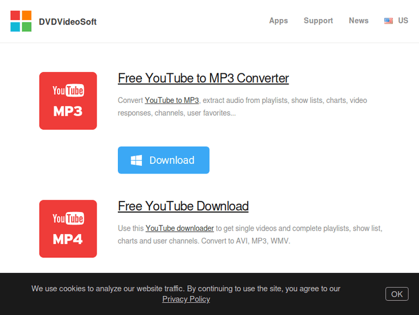Follow the inline 'YouTube to MP3' link
Viewport: 419px width, 315px height.
[172, 100]
